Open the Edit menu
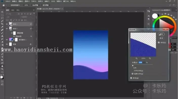The width and height of the screenshot is (178, 99). pos(14,1)
